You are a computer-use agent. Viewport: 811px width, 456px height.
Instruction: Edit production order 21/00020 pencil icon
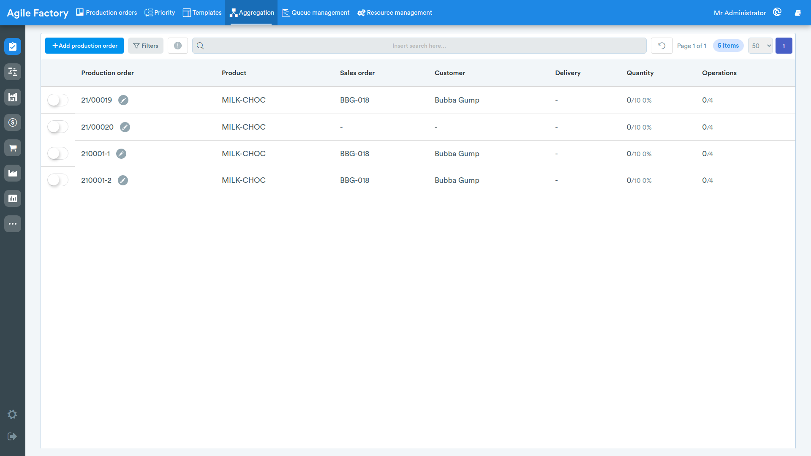125,127
